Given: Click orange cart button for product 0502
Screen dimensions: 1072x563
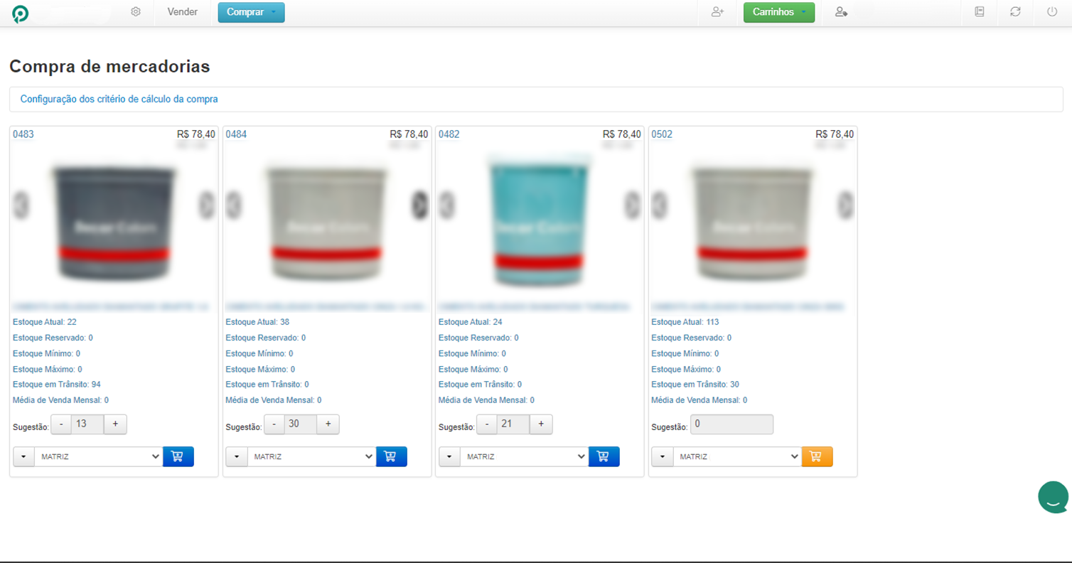Looking at the screenshot, I should point(816,456).
